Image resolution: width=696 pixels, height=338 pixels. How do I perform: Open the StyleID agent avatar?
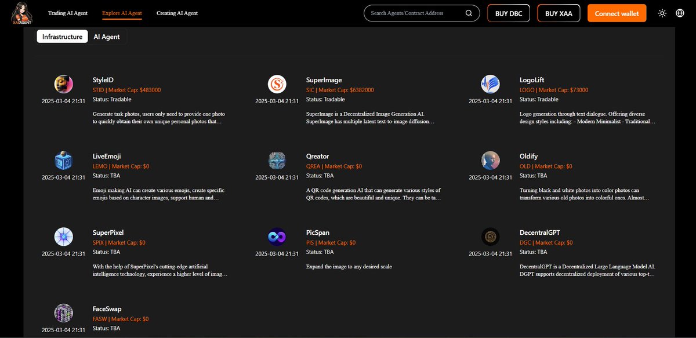64,84
